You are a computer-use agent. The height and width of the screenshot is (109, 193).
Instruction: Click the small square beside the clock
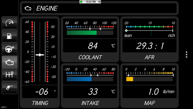[x=100, y=2]
